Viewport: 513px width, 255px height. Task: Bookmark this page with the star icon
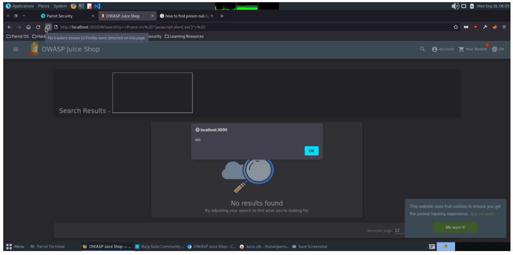[456, 27]
